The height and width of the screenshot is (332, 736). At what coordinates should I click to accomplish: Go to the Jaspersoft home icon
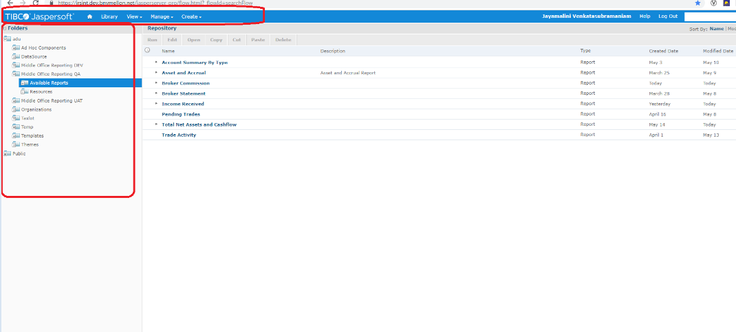[89, 16]
